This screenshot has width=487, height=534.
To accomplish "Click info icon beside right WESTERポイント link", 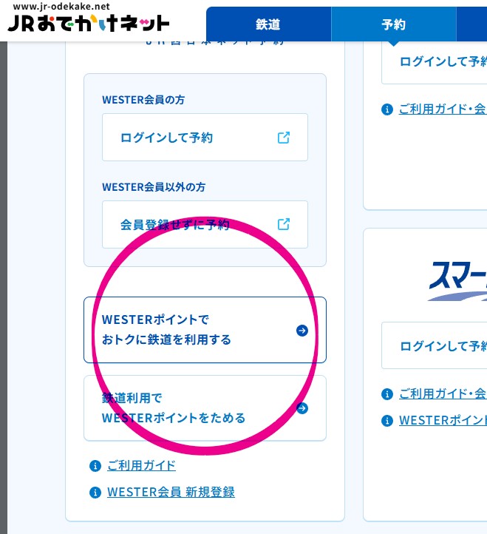I will click(x=387, y=421).
